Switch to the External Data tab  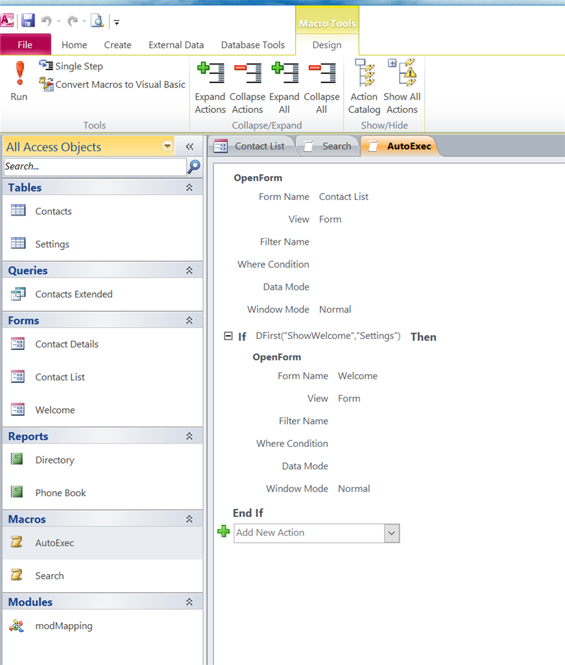coord(176,45)
